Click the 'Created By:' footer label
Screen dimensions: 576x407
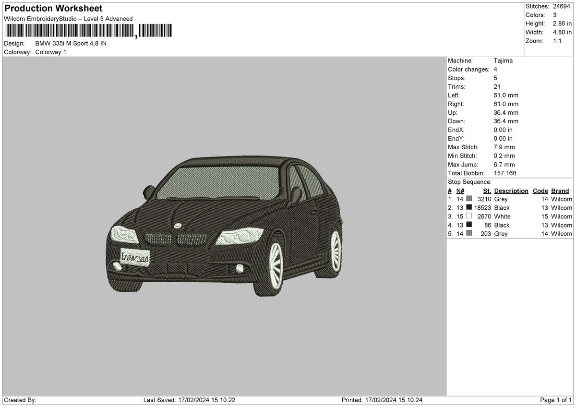click(x=20, y=400)
